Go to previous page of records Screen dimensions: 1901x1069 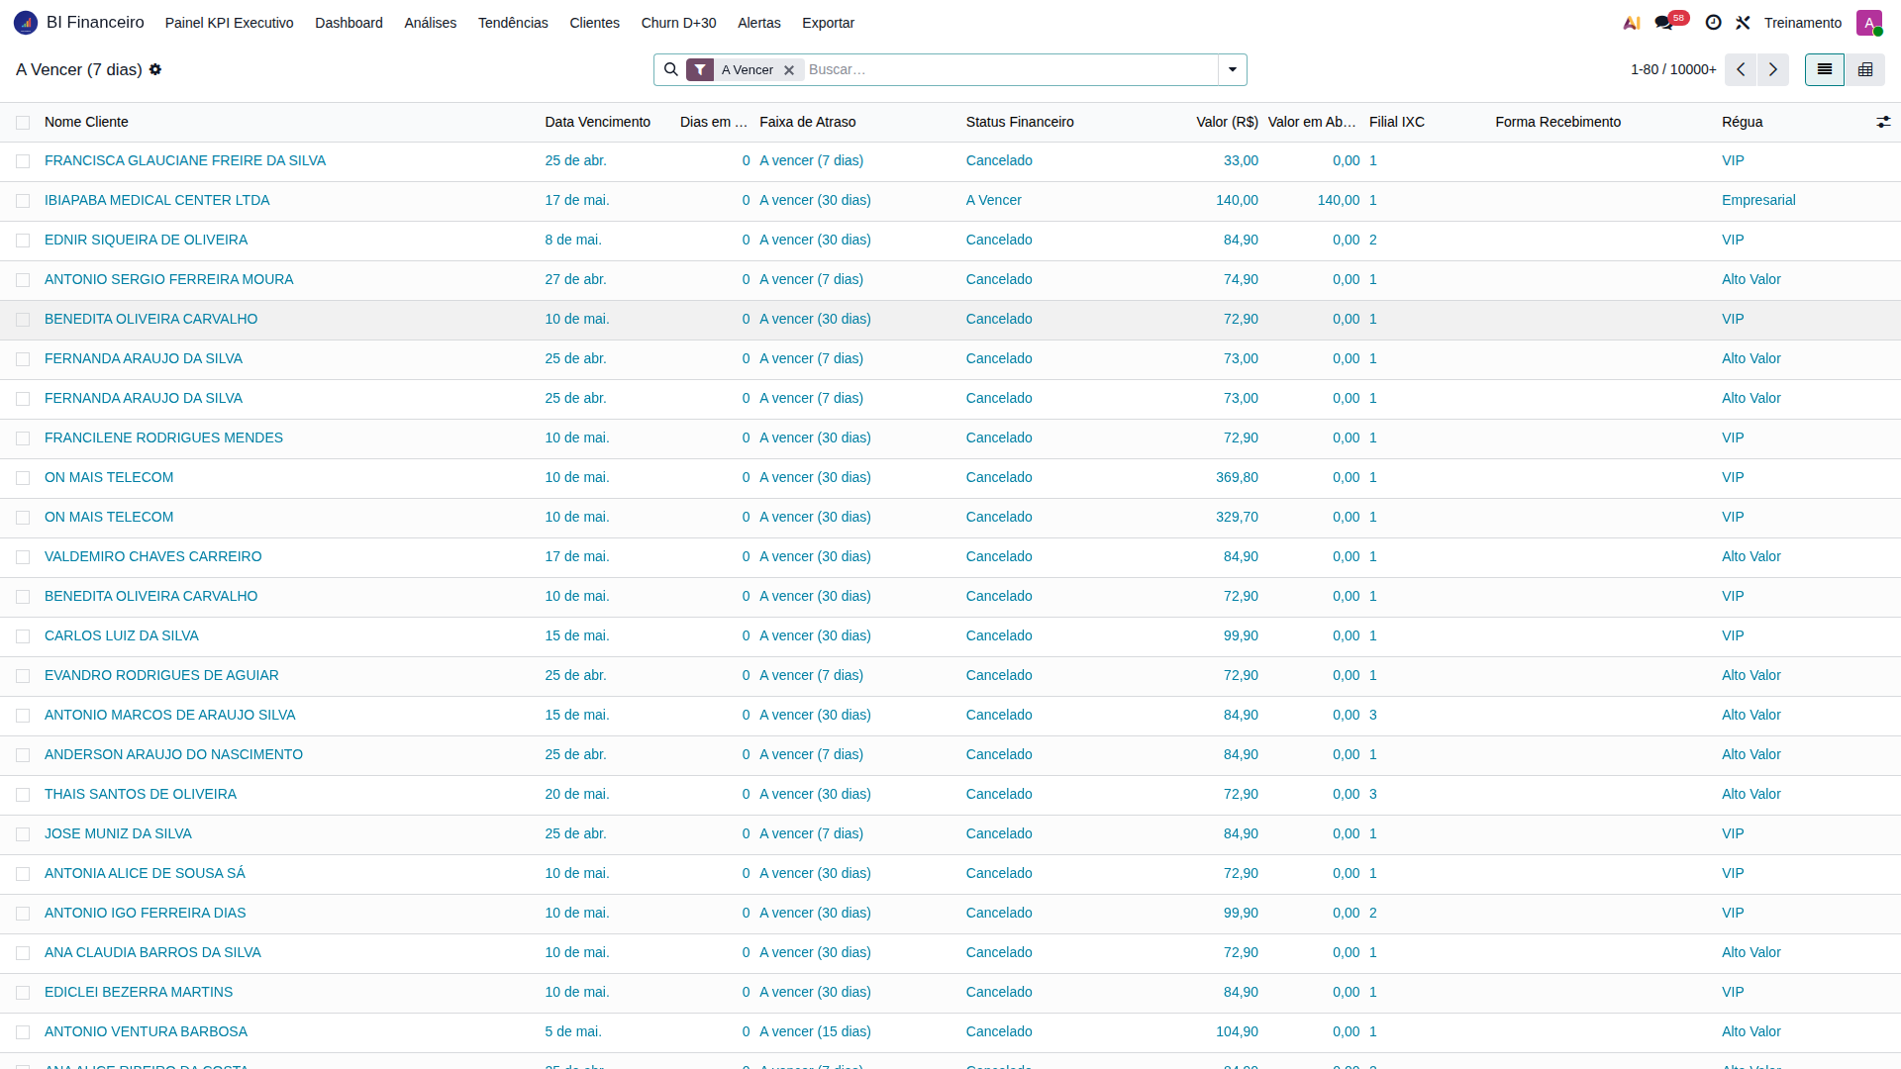point(1741,69)
